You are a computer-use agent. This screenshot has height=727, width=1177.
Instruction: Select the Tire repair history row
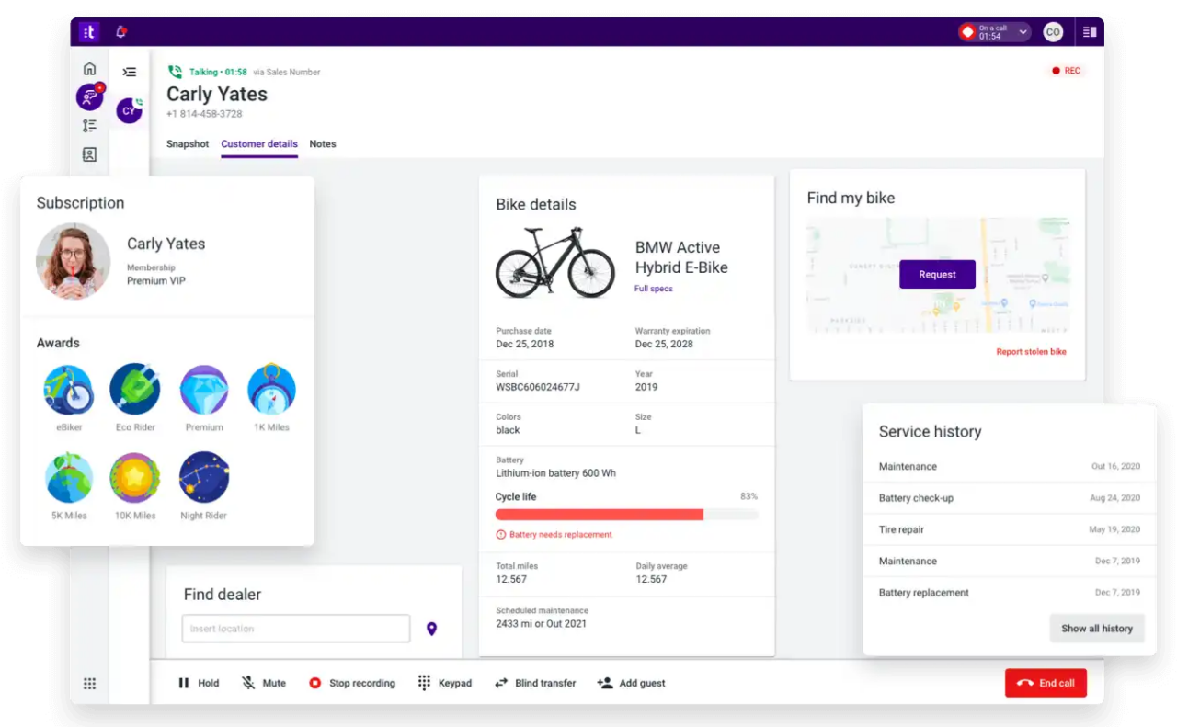(x=1010, y=529)
